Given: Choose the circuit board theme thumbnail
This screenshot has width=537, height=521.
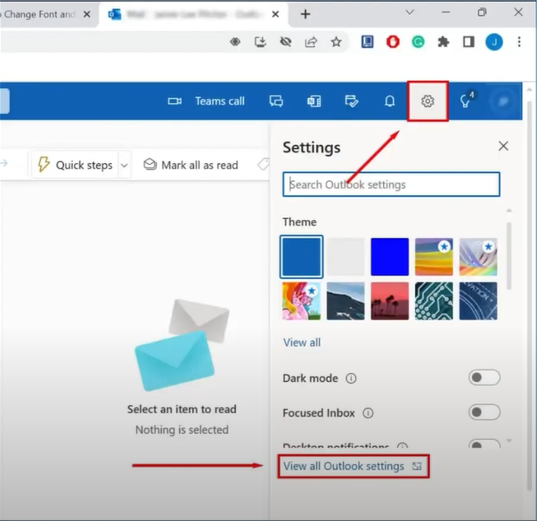Looking at the screenshot, I should point(434,301).
